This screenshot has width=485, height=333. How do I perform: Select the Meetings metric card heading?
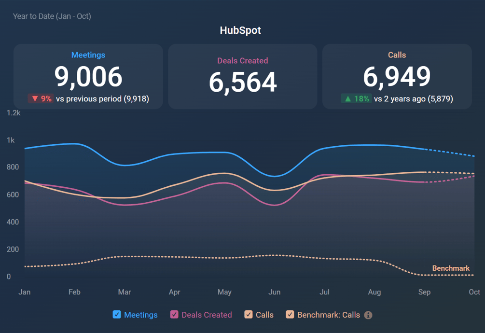click(x=88, y=55)
